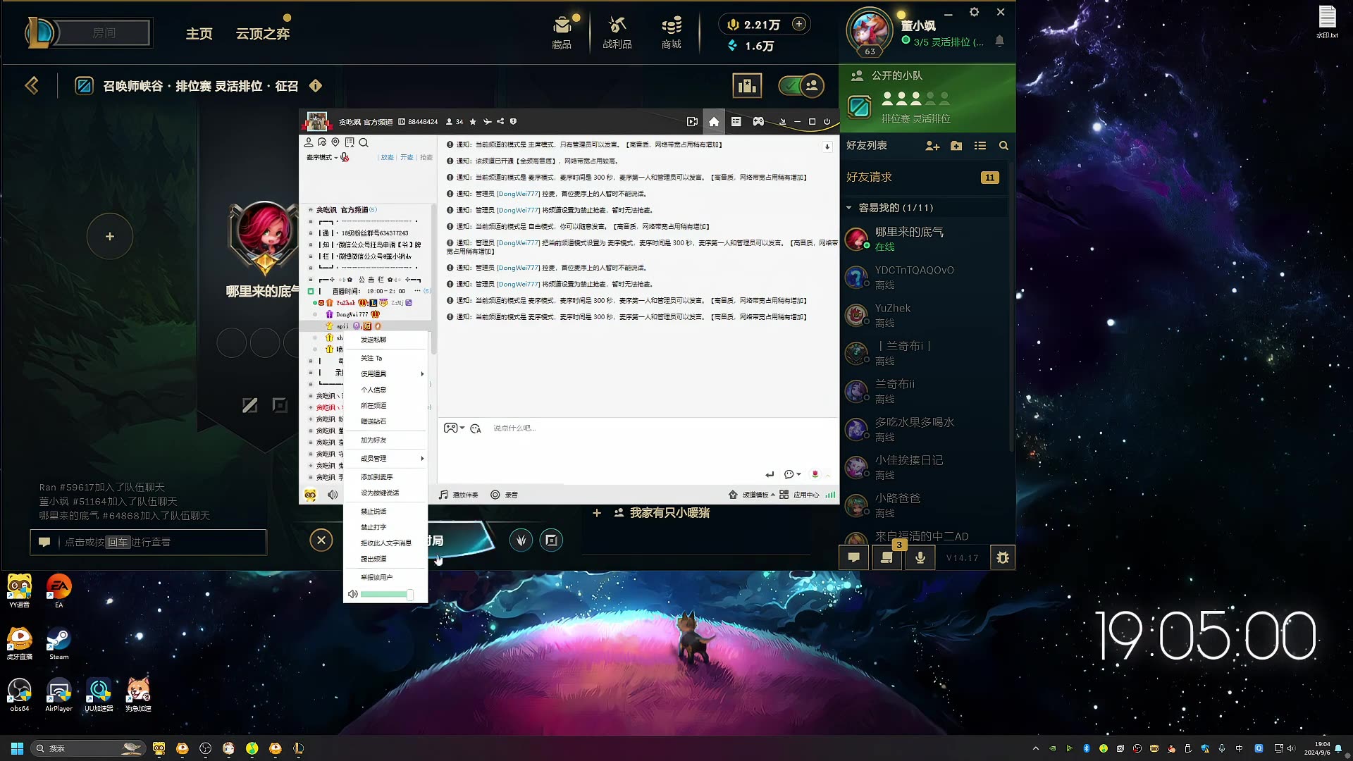Open 应用中心 in the YY footer
Image resolution: width=1353 pixels, height=761 pixels.
(x=799, y=495)
